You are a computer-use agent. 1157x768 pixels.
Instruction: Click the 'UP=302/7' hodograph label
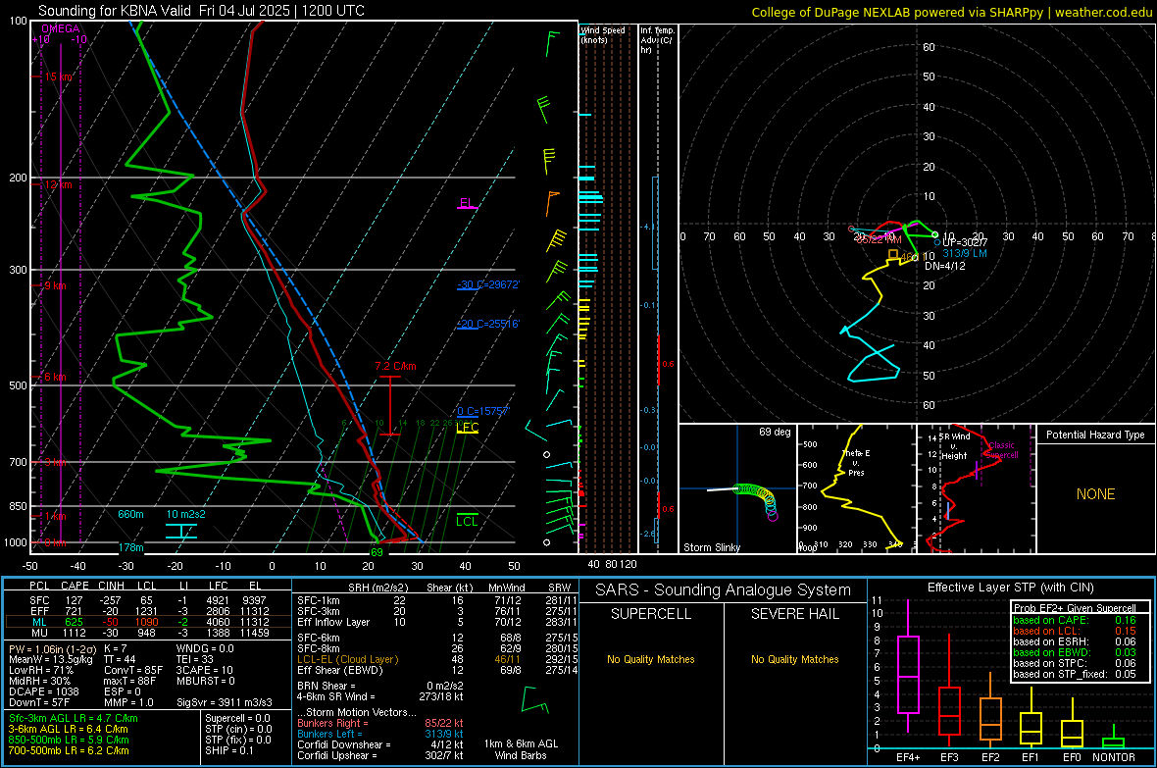[x=965, y=242]
